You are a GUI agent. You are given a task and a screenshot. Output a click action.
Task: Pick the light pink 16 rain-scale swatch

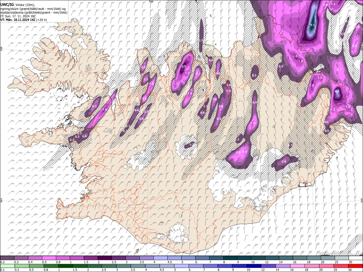(x=297, y=265)
